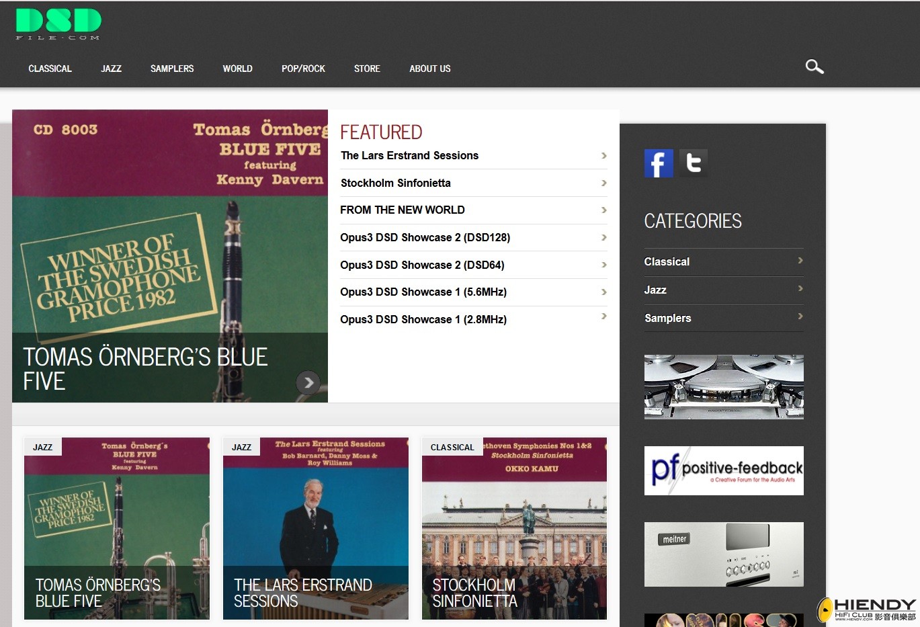Open the Jazz navigation menu item
The height and width of the screenshot is (627, 920).
coord(111,69)
